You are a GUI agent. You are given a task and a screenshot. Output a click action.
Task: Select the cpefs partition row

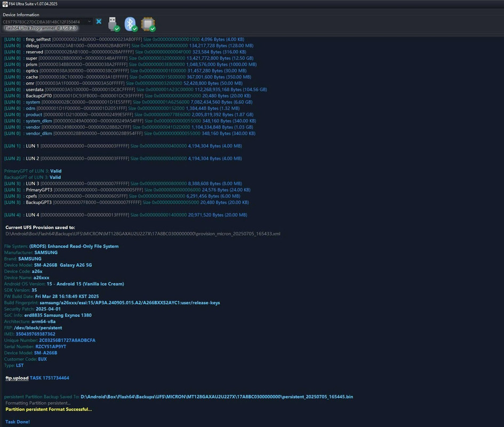[122, 196]
